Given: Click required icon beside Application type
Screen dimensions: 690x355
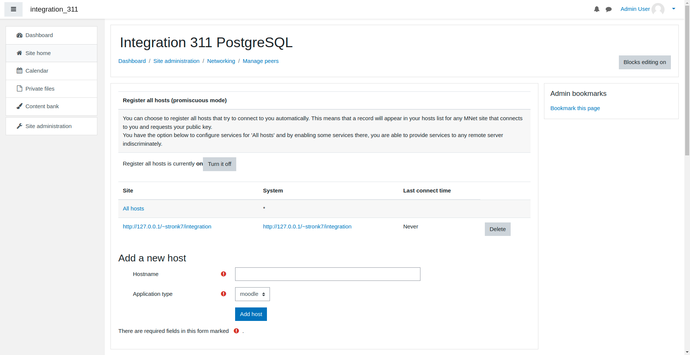Looking at the screenshot, I should click(x=224, y=294).
